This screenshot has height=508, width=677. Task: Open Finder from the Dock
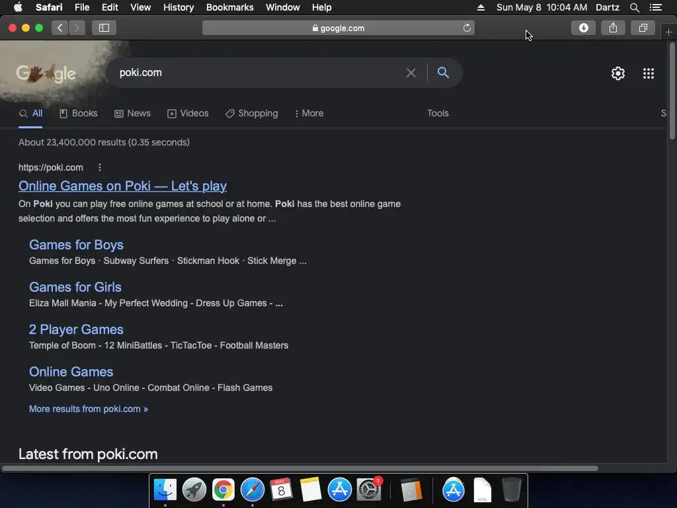coord(165,489)
